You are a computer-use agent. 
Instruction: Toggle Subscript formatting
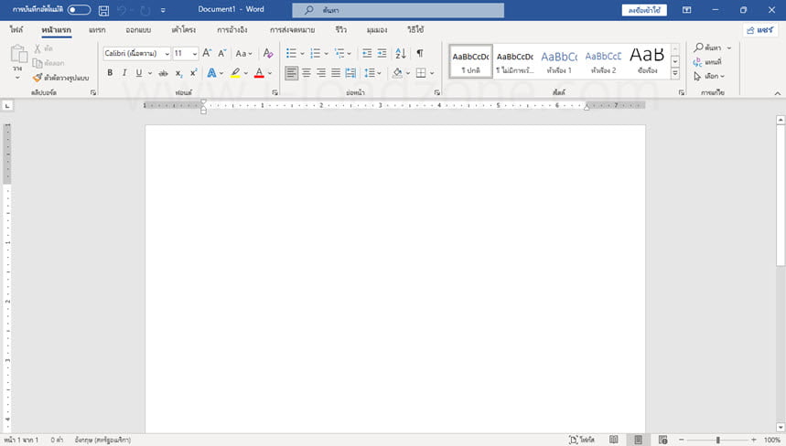179,73
